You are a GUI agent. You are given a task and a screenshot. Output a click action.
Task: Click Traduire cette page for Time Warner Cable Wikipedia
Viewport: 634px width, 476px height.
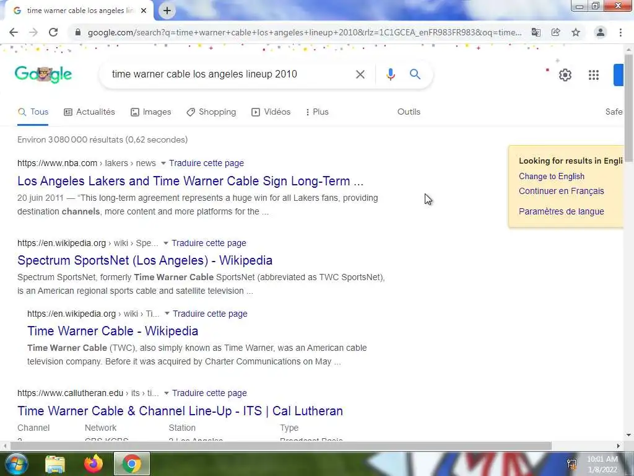(210, 314)
